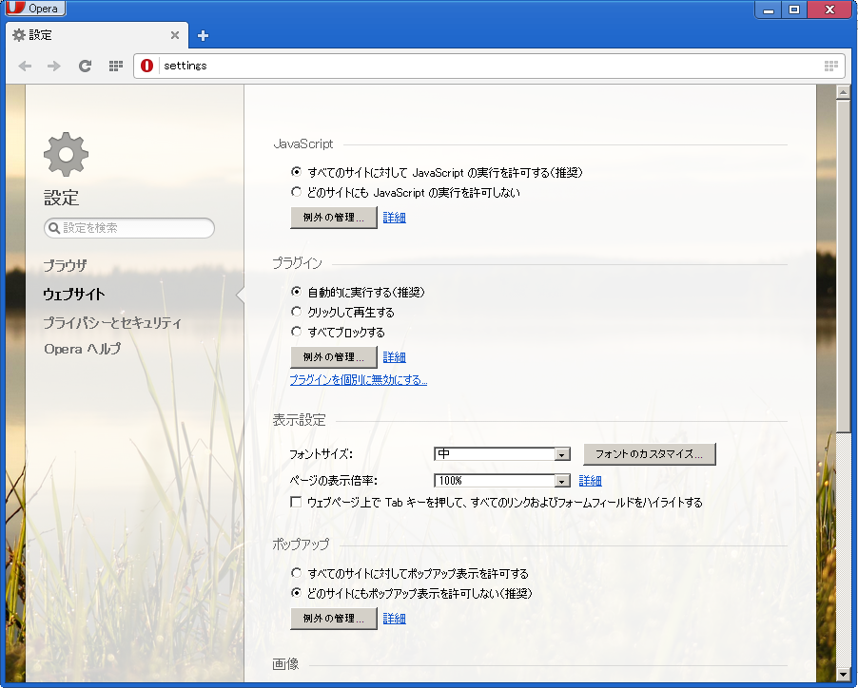Click the scrollbar up arrow

pyautogui.click(x=843, y=92)
